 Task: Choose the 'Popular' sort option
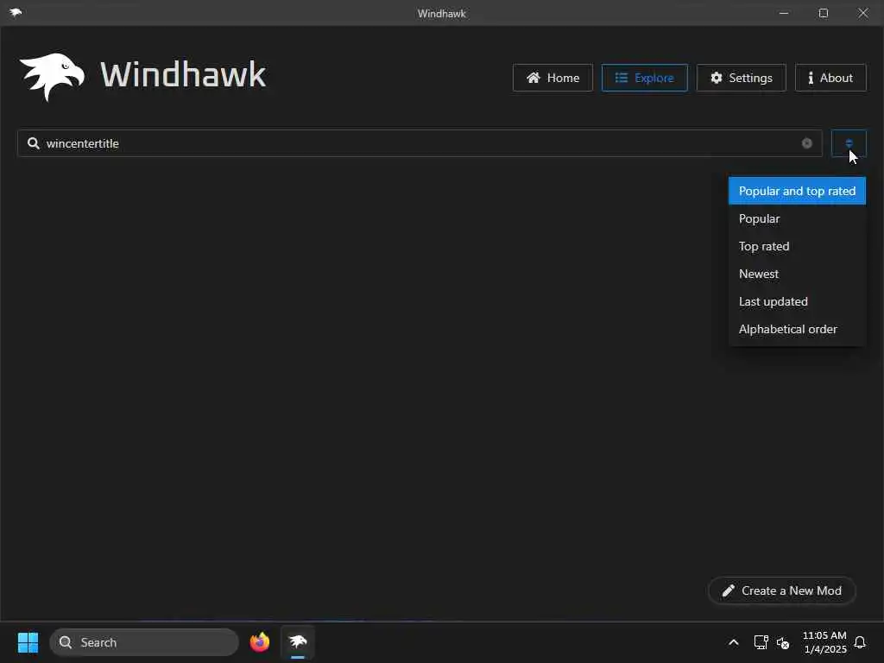tap(797, 218)
